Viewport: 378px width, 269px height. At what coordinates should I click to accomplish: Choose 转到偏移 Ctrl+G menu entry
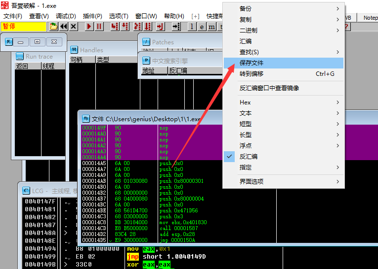[x=284, y=74]
